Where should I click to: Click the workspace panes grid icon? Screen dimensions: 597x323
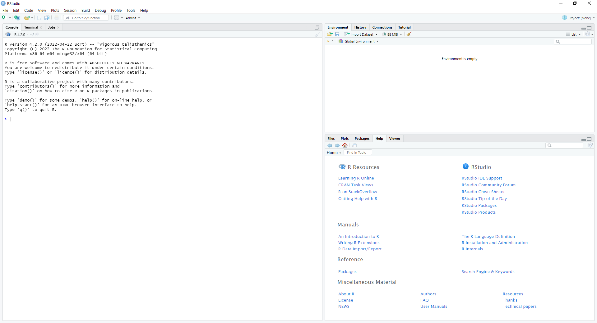(x=117, y=18)
